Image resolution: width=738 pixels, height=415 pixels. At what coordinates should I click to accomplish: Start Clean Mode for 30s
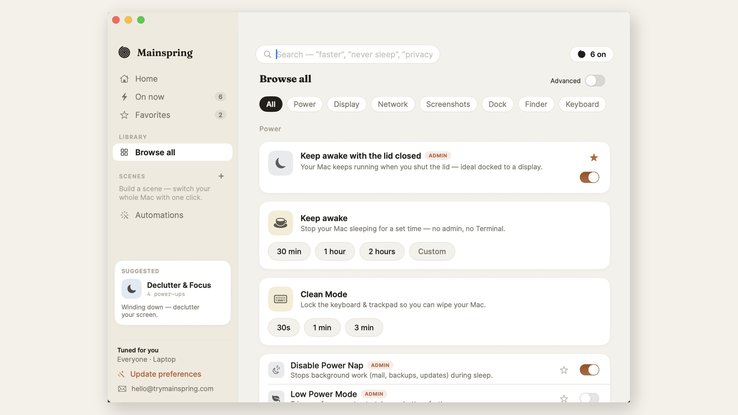click(x=284, y=327)
